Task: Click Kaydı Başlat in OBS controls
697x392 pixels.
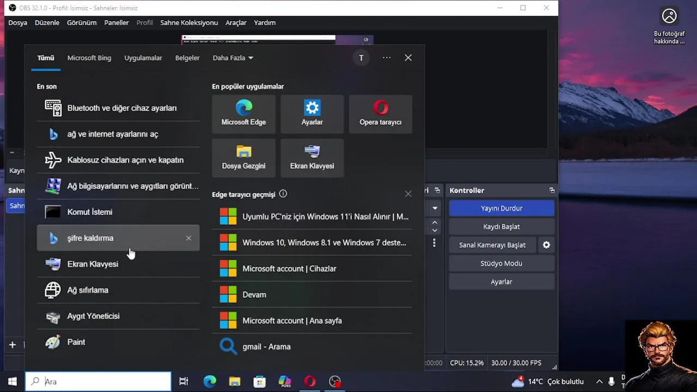Action: [x=502, y=226]
